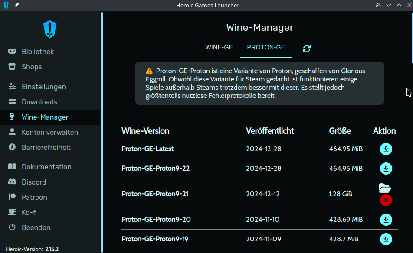Click the Größe column header
The width and height of the screenshot is (413, 253).
coord(340,131)
